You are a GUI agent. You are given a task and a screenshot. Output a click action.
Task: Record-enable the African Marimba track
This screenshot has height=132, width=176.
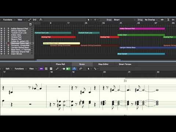[x=8, y=31]
